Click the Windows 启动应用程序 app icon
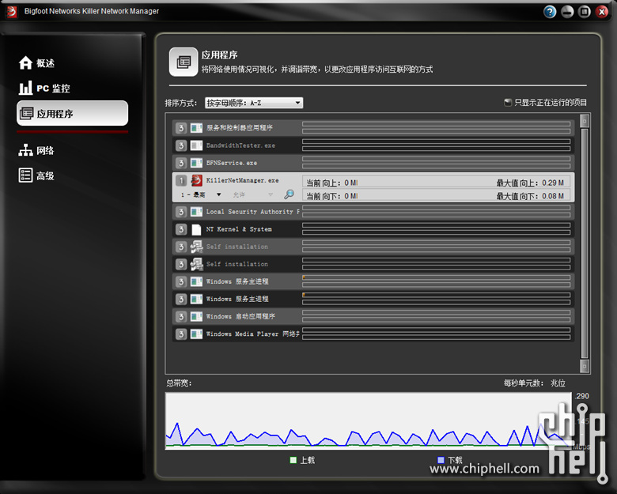Image resolution: width=617 pixels, height=494 pixels. (196, 317)
